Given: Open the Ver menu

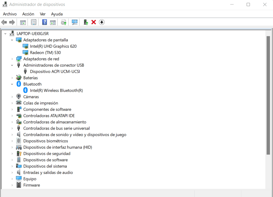Looking at the screenshot, I should pyautogui.click(x=42, y=14).
